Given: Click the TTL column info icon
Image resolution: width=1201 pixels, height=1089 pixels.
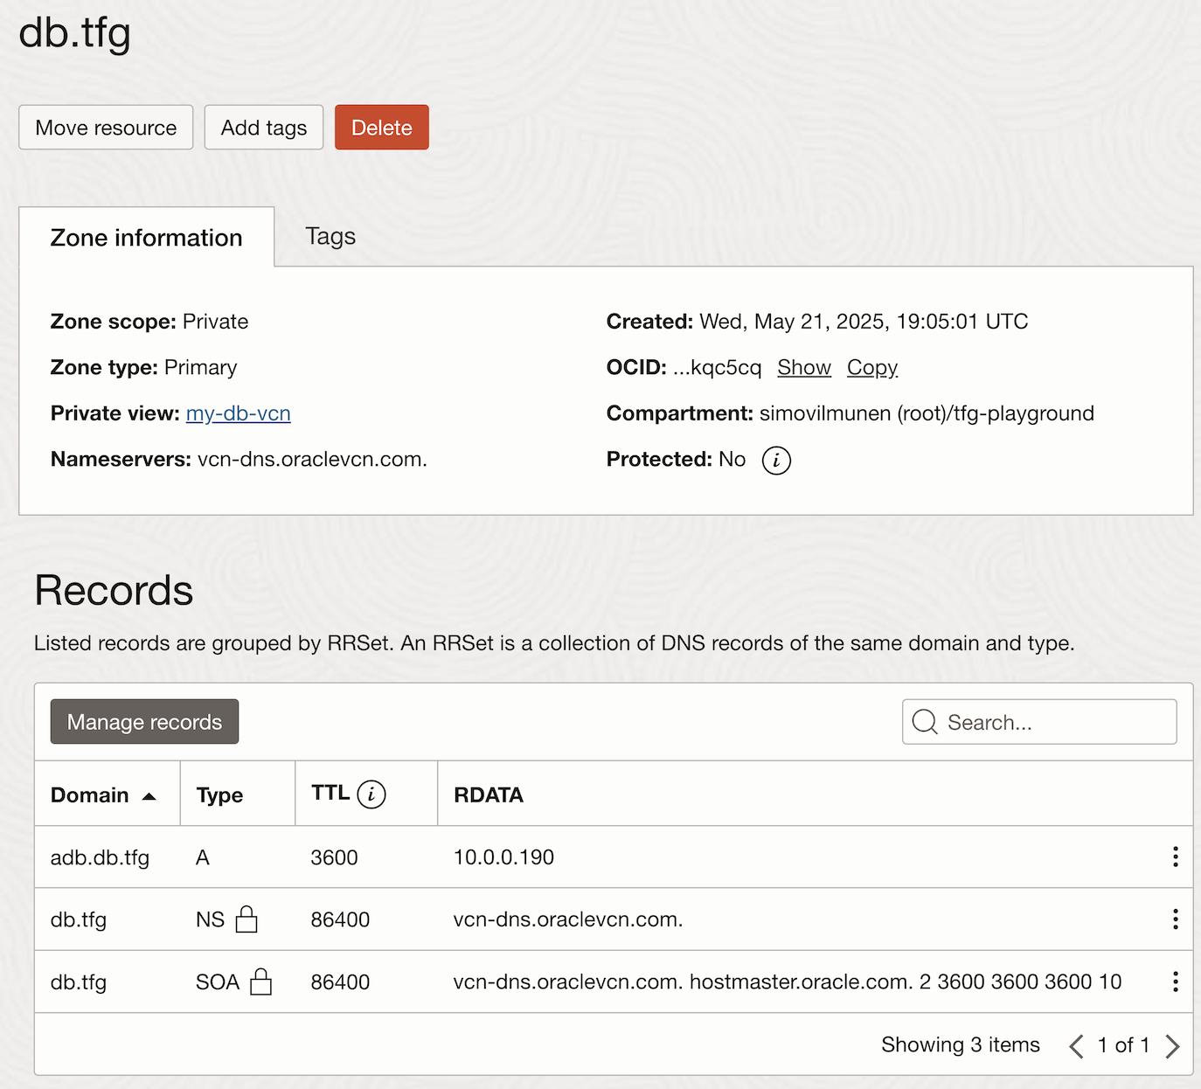Looking at the screenshot, I should point(371,794).
